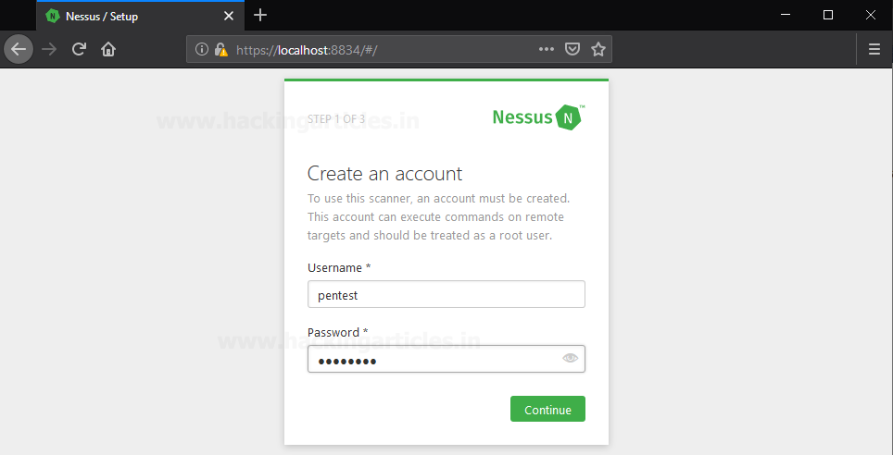Click the forward navigation arrow
893x455 pixels.
[49, 50]
